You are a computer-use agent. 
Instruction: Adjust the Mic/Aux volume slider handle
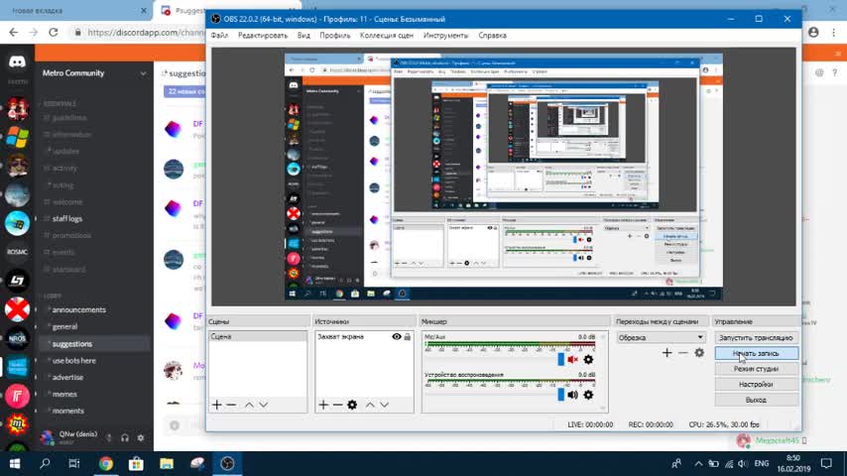560,359
